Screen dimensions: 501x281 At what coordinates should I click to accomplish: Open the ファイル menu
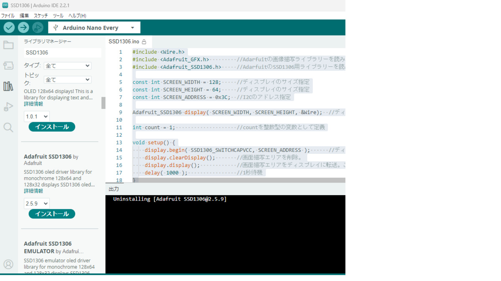click(x=8, y=15)
